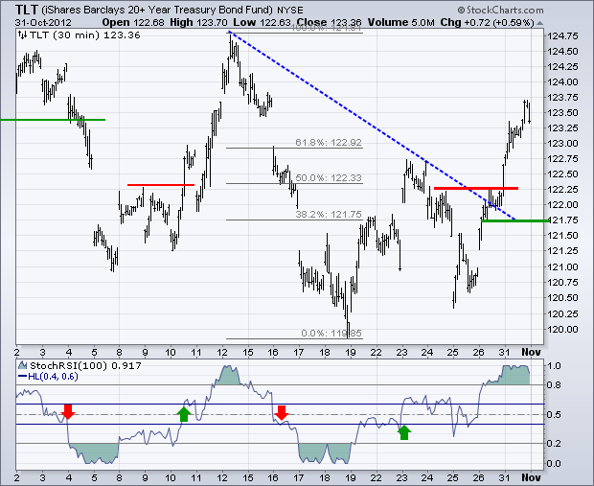
Task: Click the Chg +0.72 (+0.59%) value
Action: pyautogui.click(x=487, y=22)
